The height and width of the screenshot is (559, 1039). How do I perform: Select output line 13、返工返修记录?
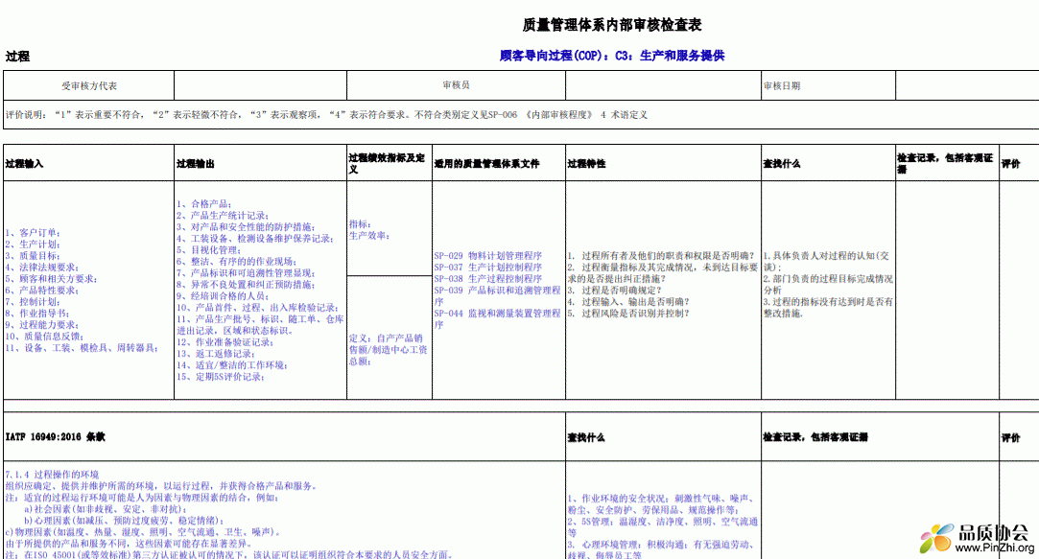pos(215,354)
